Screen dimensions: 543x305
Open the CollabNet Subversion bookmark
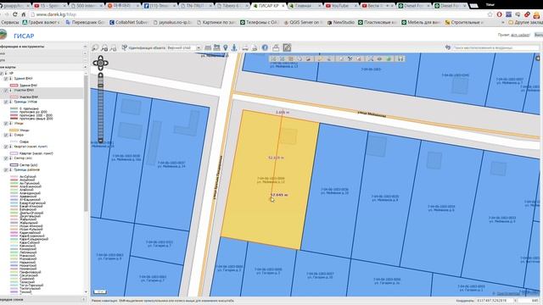pyautogui.click(x=129, y=23)
